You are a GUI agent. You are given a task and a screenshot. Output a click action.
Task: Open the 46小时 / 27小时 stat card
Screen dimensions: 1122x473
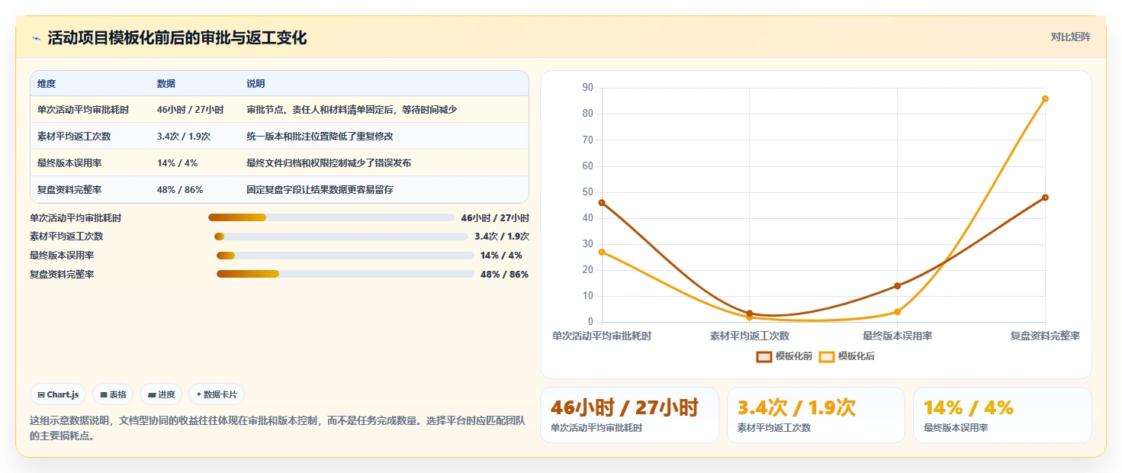pos(629,415)
